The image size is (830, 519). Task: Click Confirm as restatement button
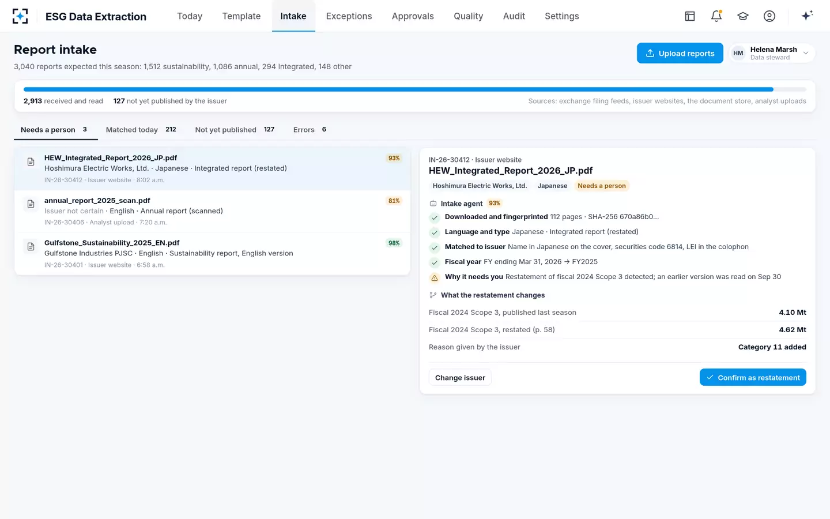(753, 378)
